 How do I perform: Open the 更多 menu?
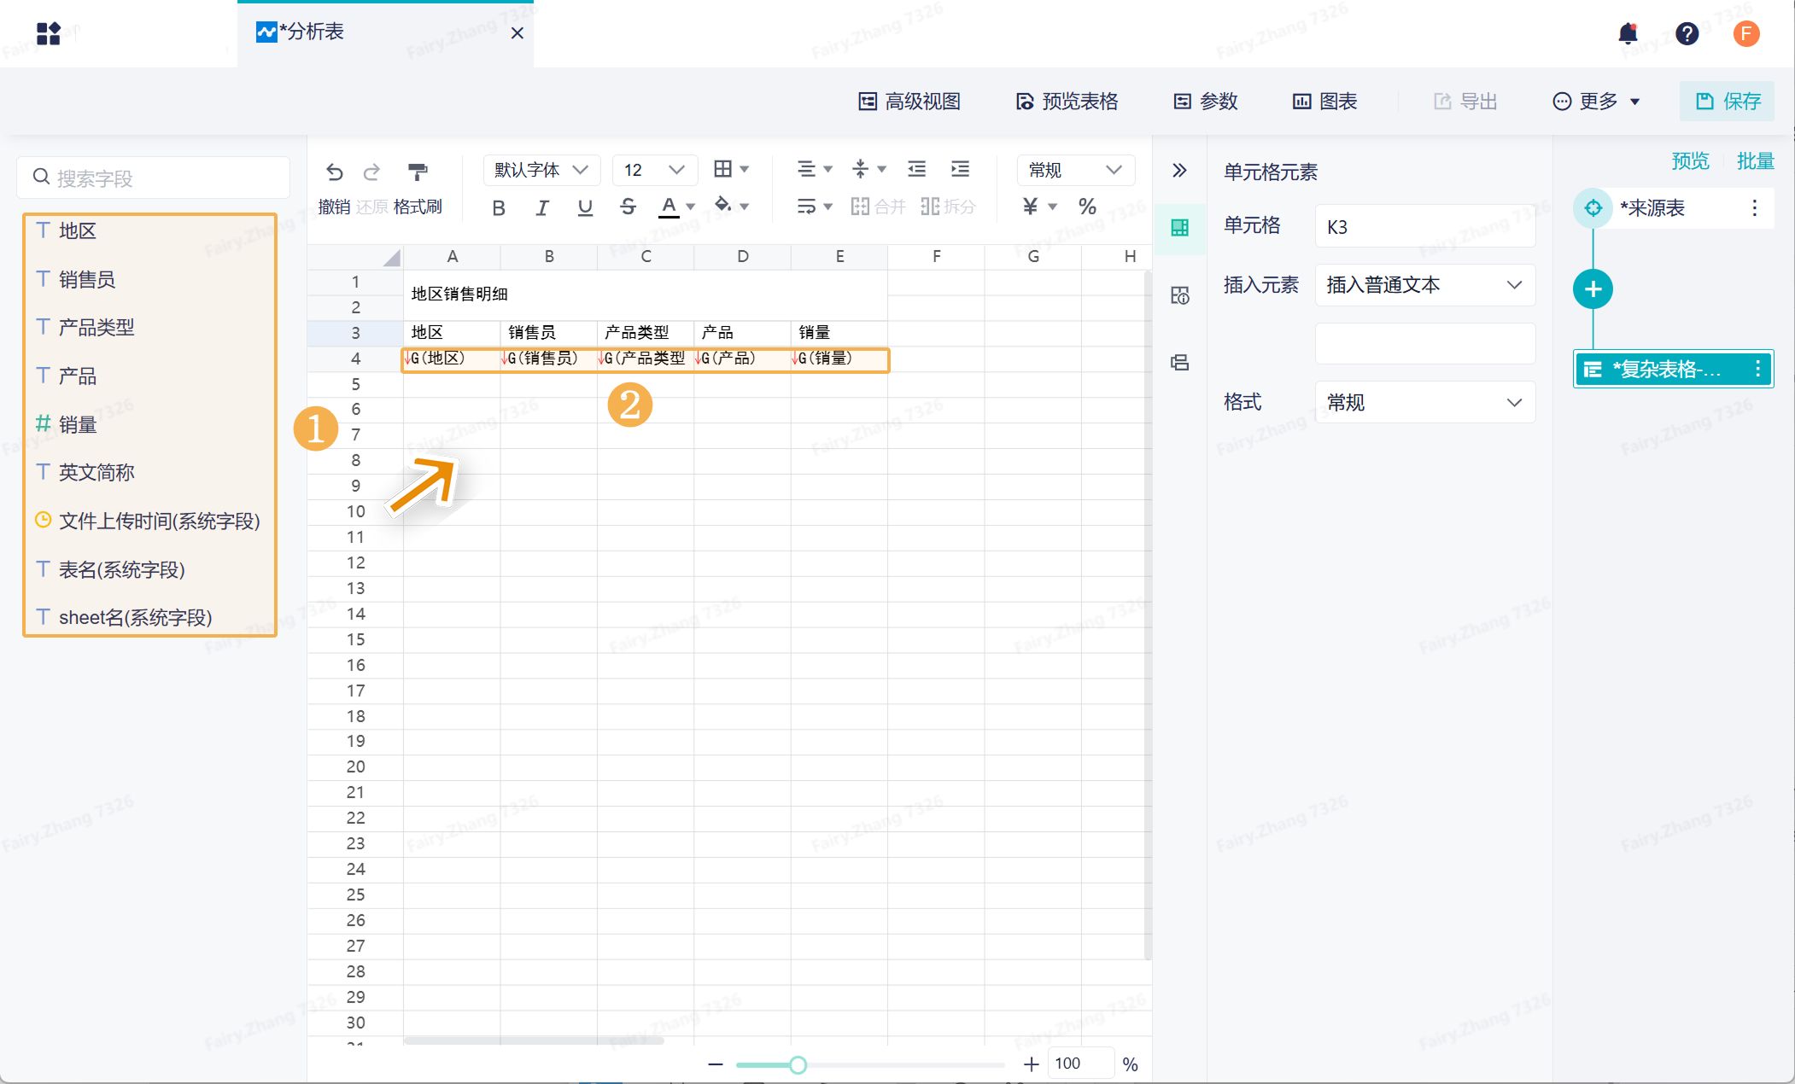[1595, 102]
